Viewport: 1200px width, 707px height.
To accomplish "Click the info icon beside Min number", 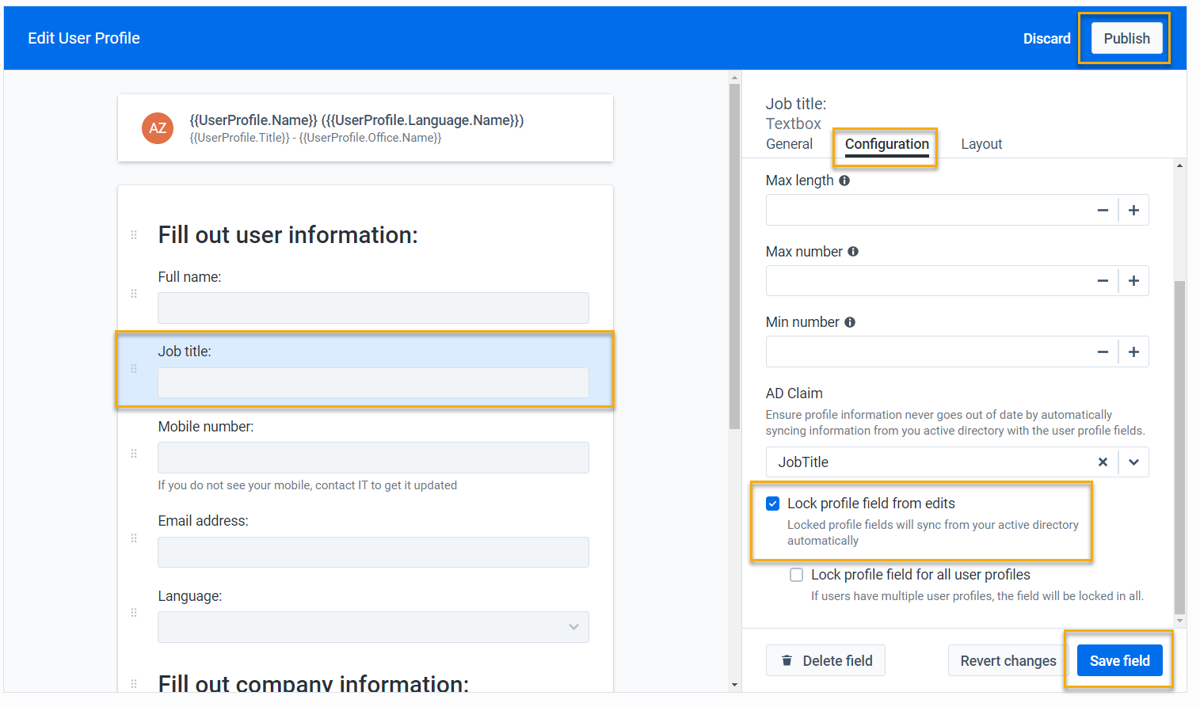I will [851, 322].
